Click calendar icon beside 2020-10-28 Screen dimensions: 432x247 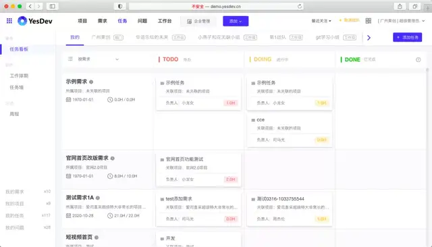point(68,215)
